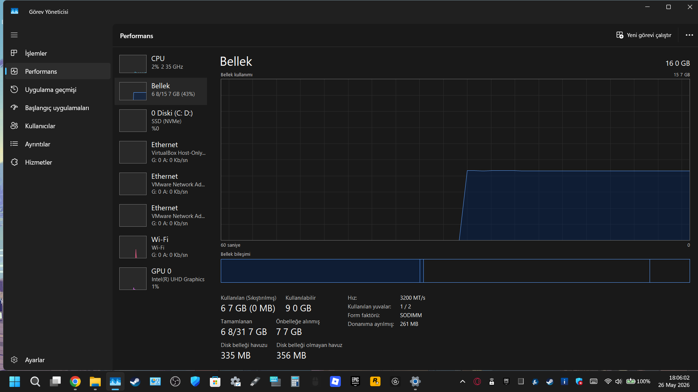
Task: Open Steam from the taskbar
Action: click(135, 381)
